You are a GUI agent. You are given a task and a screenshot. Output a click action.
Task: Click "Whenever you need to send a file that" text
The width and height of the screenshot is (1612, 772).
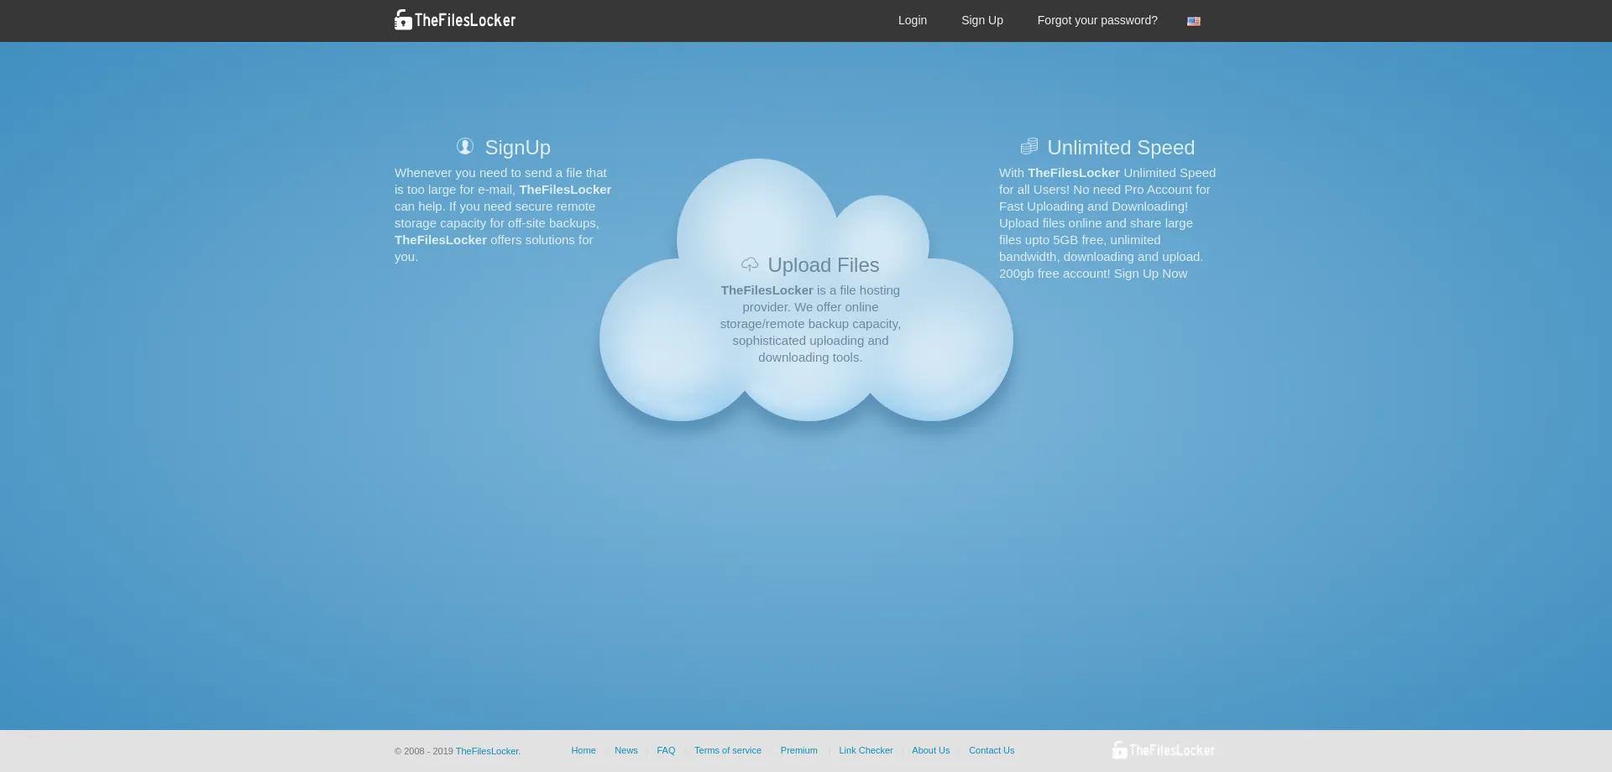tap(500, 173)
